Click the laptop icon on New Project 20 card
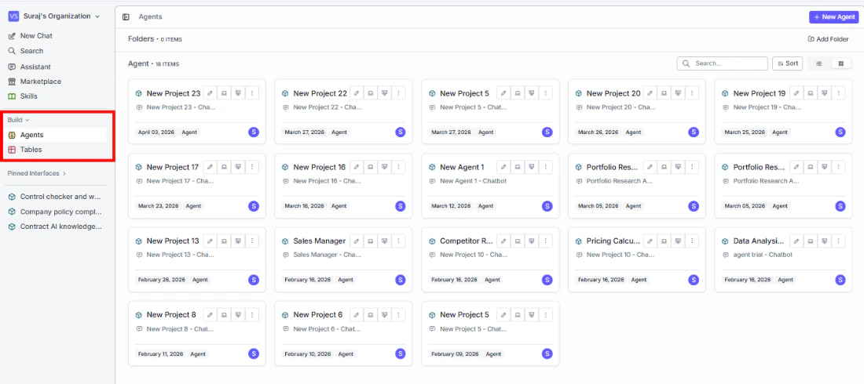This screenshot has width=864, height=384. click(664, 93)
